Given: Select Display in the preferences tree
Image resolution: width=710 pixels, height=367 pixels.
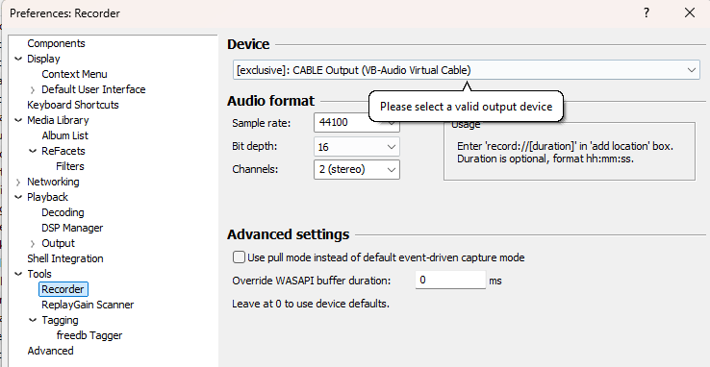Looking at the screenshot, I should coord(43,59).
